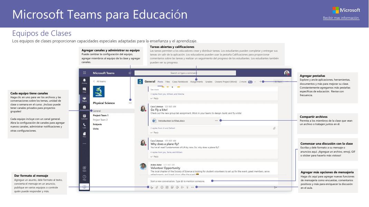Select the Teams icon in sidebar
The image size is (369, 207).
click(84, 99)
